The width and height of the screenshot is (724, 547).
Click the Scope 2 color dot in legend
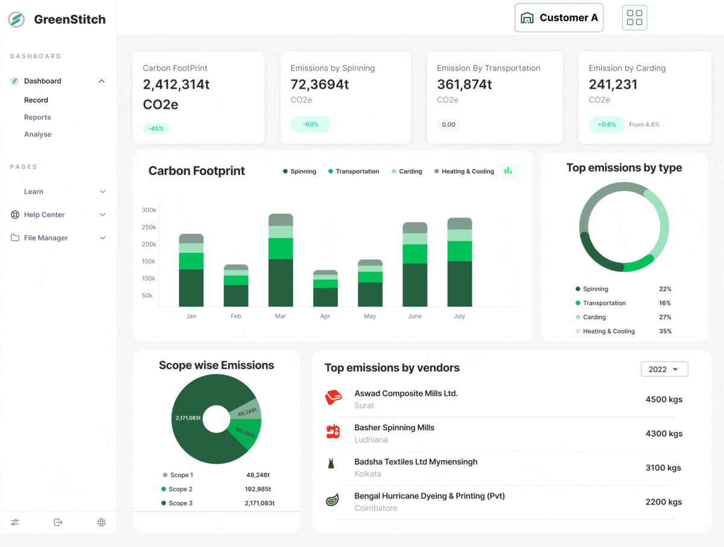click(x=164, y=489)
